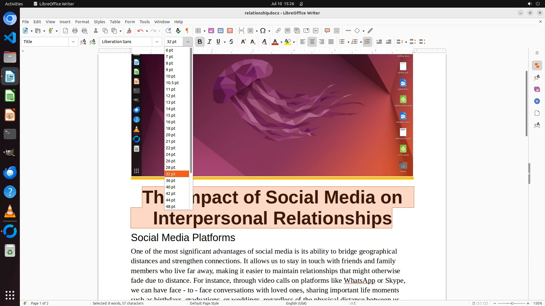Insert an image via toolbar icon
This screenshot has width=545, height=306.
[x=211, y=31]
